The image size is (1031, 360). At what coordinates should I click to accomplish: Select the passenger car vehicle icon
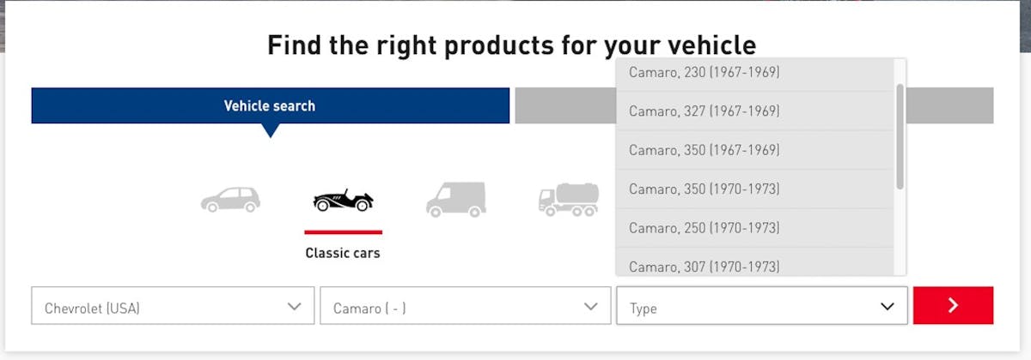(x=230, y=200)
